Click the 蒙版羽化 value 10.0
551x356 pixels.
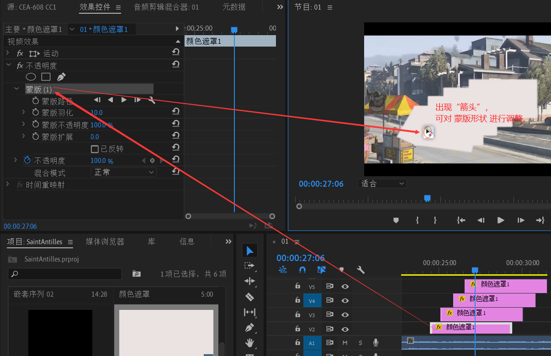96,112
